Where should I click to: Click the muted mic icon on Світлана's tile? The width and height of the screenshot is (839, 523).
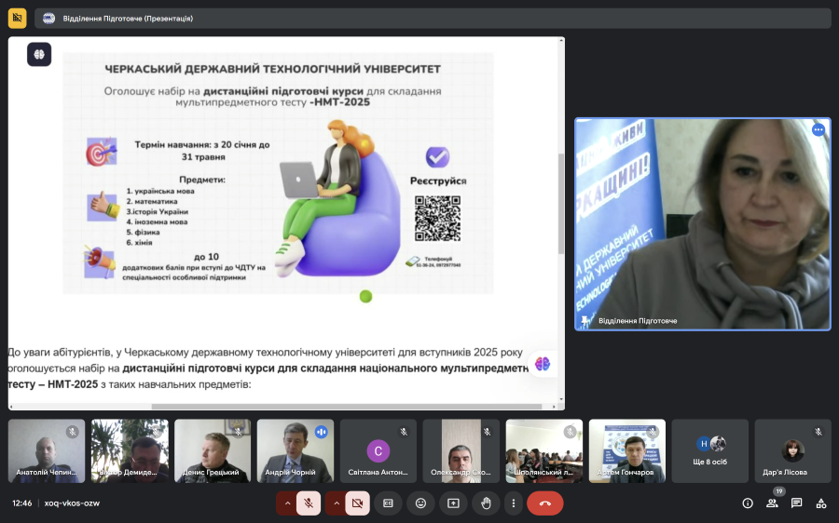(x=404, y=432)
